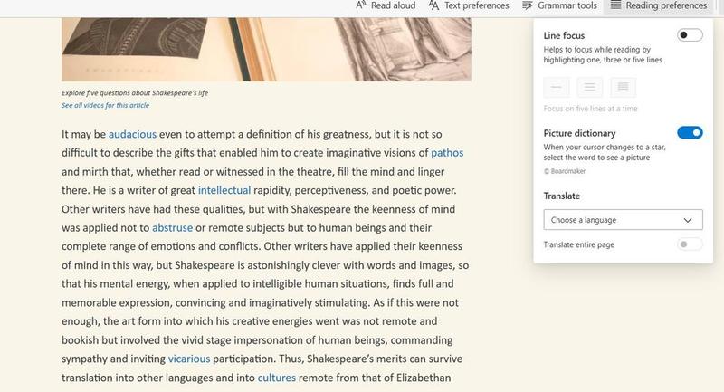Close Reading preferences via its label
Viewport: 724px width, 392px height.
tap(666, 5)
